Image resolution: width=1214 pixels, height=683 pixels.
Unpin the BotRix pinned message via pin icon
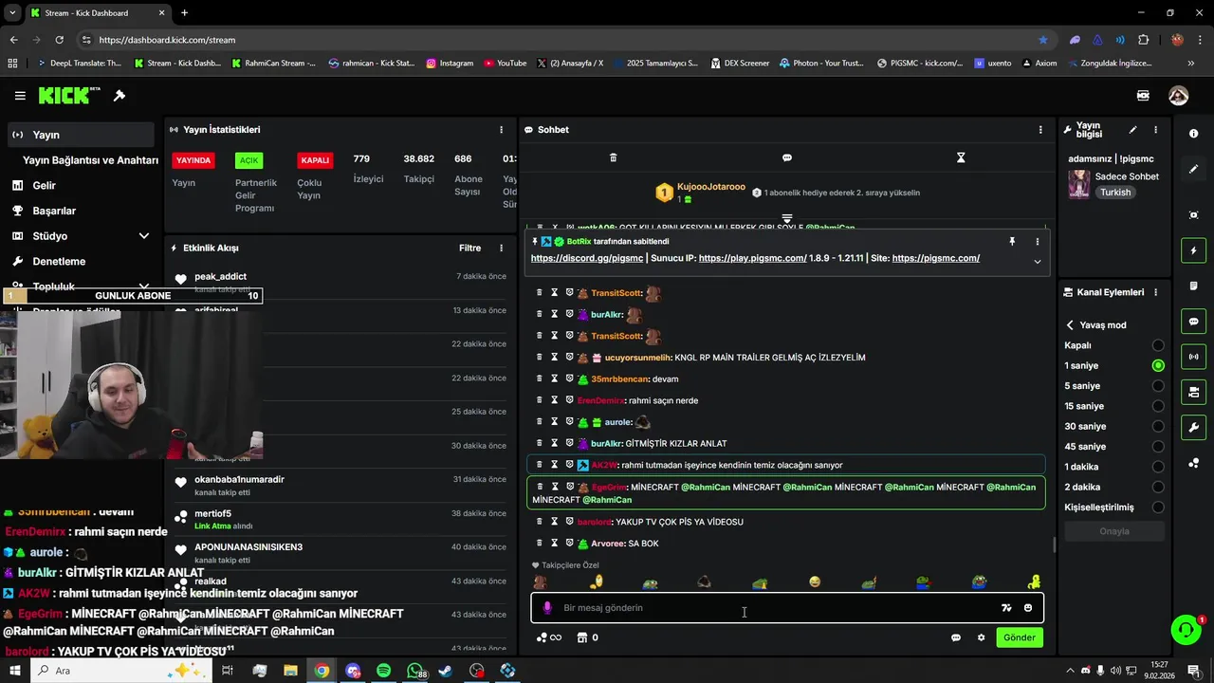[x=1012, y=242]
